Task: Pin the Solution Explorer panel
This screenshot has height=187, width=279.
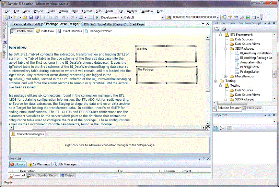Action: [x=269, y=23]
